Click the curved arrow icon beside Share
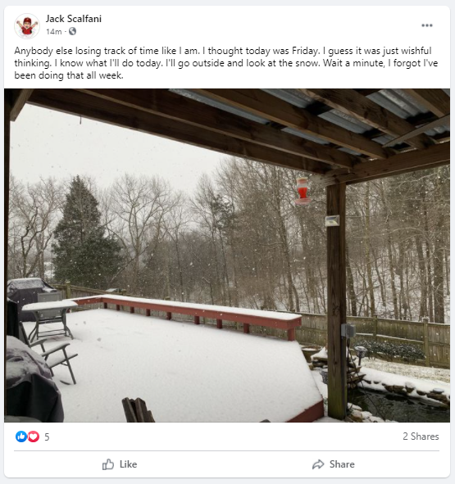The width and height of the screenshot is (455, 484). [318, 464]
